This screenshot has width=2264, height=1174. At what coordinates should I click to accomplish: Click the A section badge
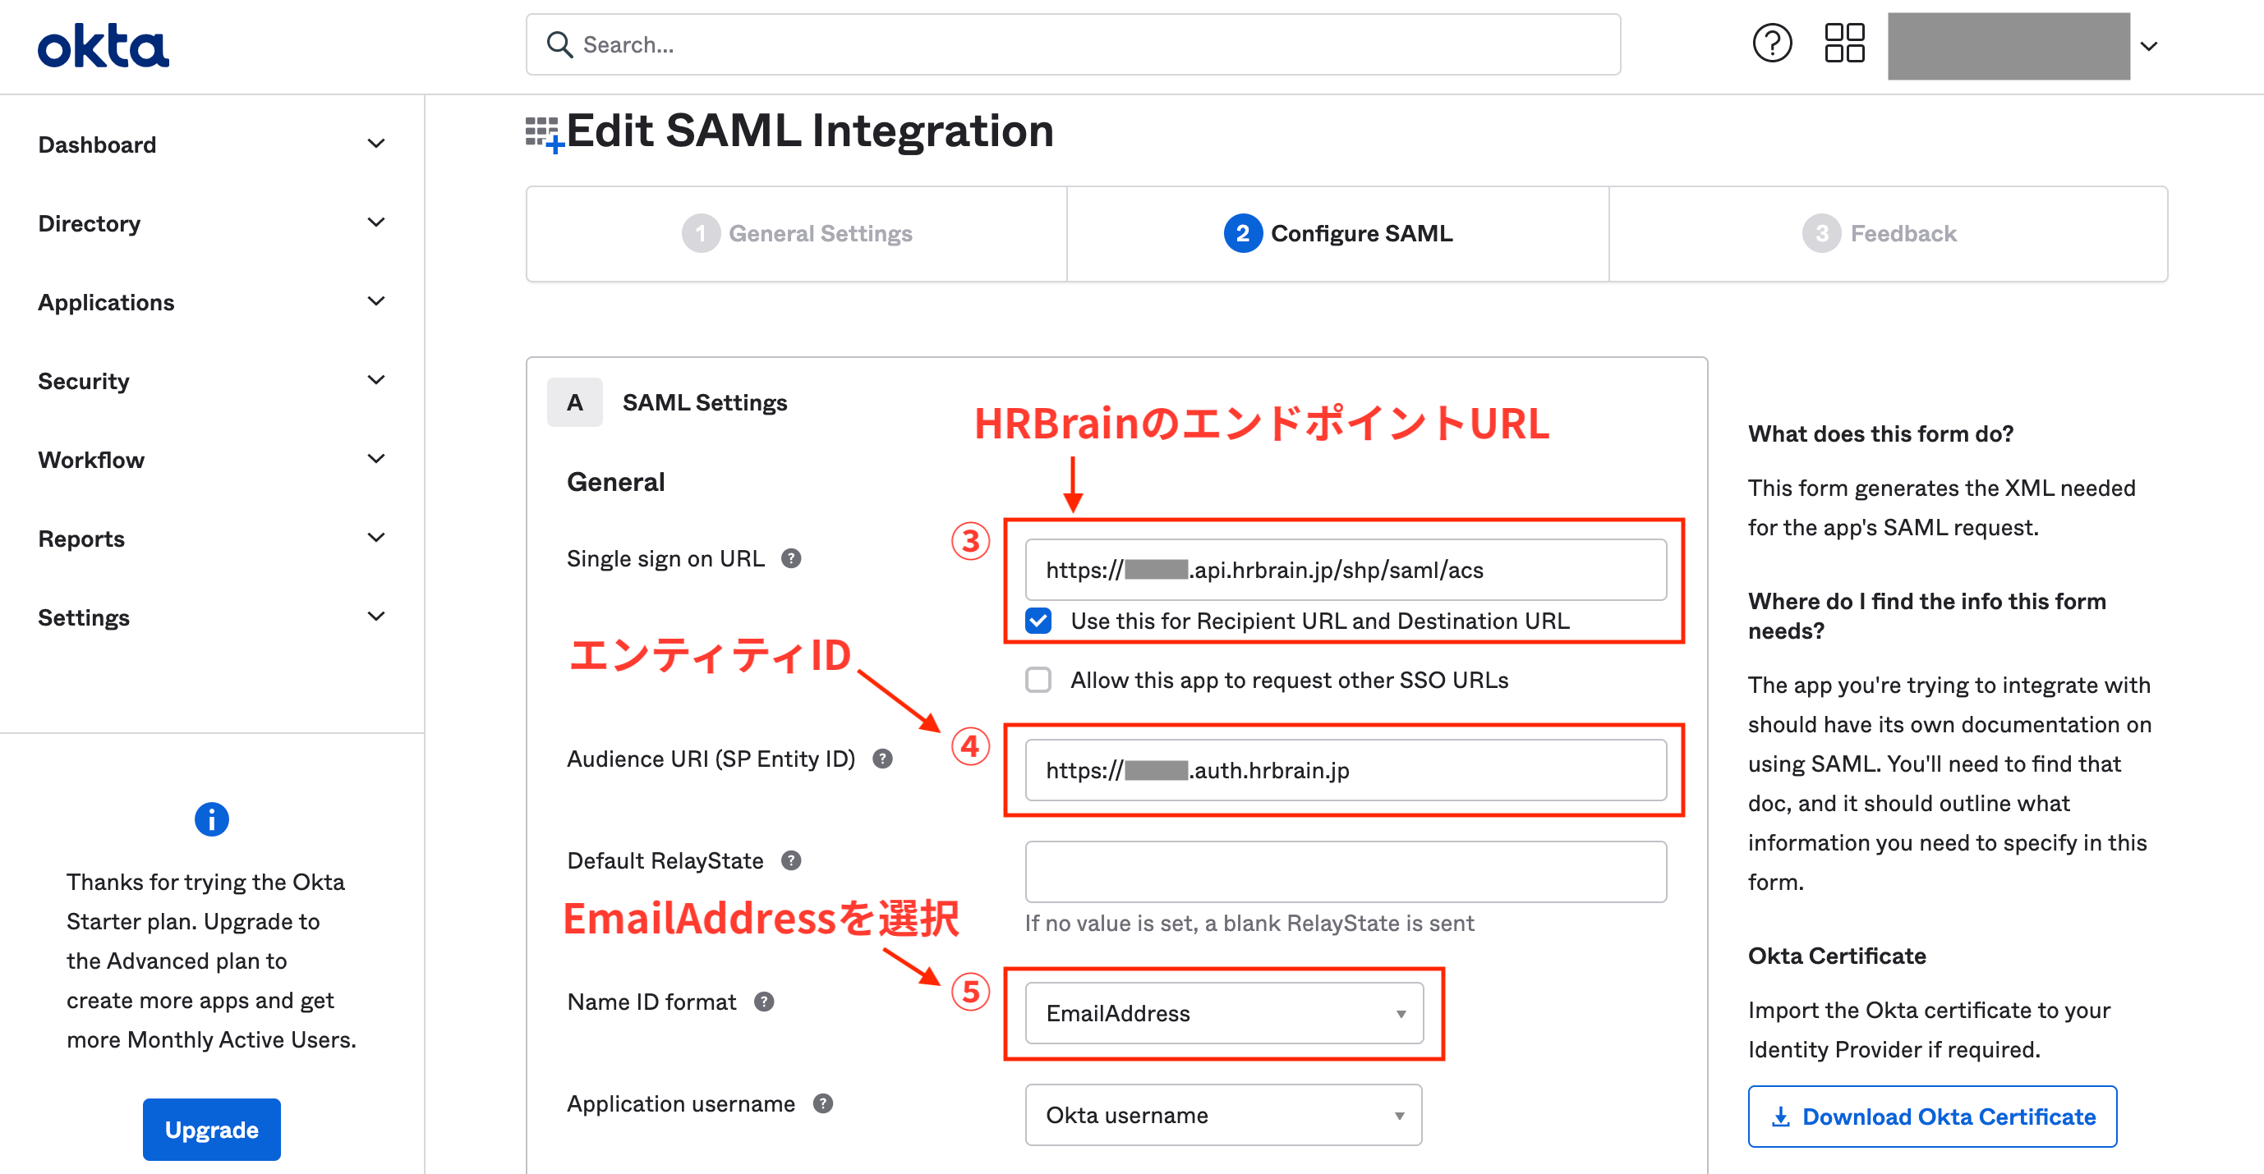click(575, 402)
